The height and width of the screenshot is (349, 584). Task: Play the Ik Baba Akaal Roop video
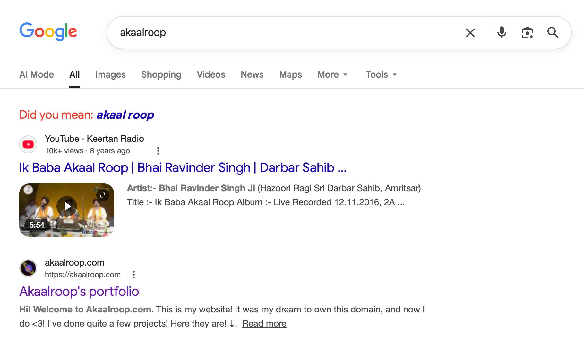pos(67,206)
